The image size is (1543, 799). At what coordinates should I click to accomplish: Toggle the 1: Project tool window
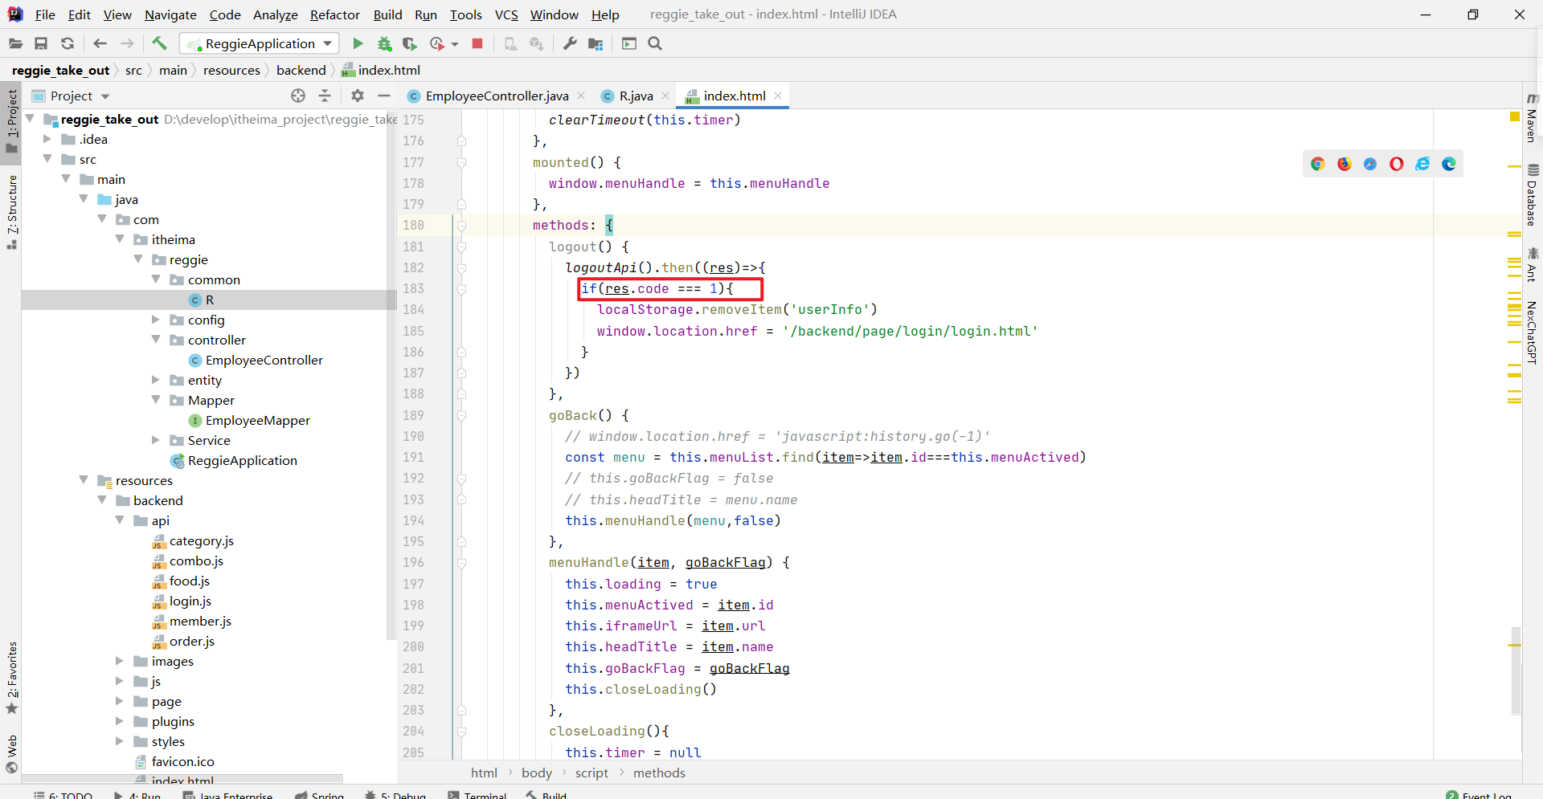[11, 121]
